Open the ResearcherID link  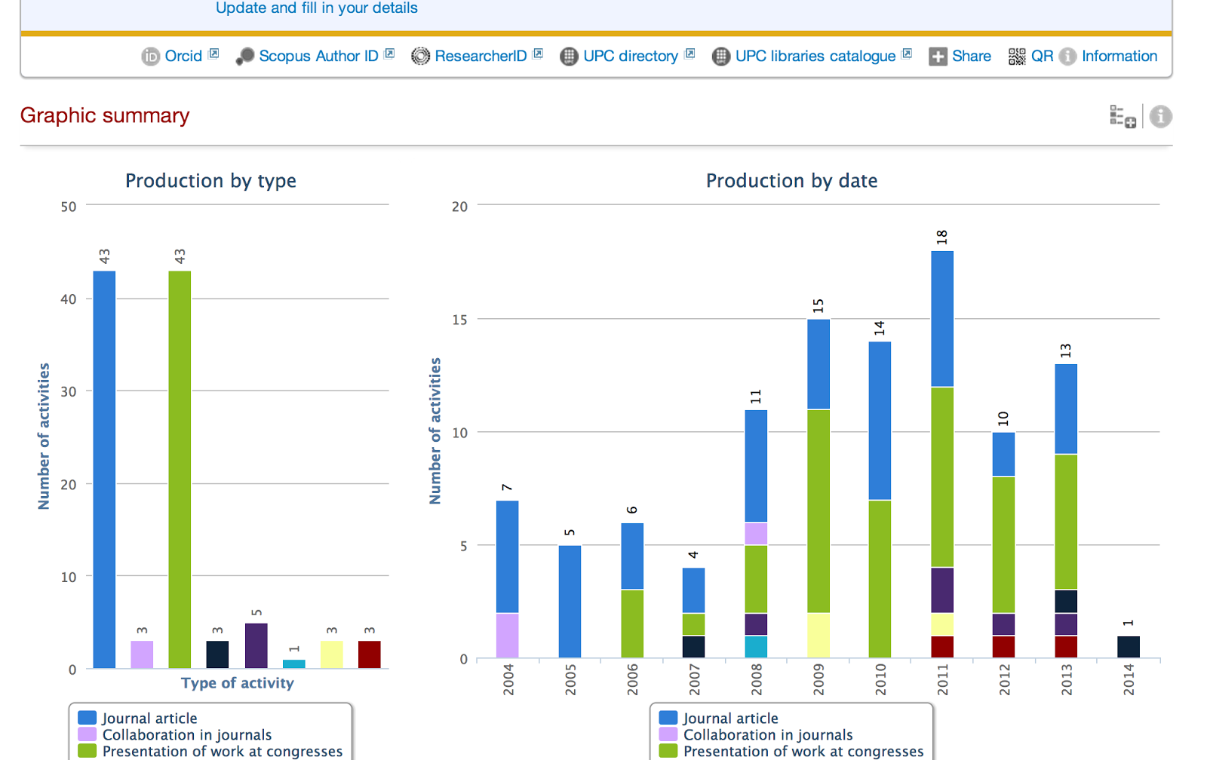[481, 57]
